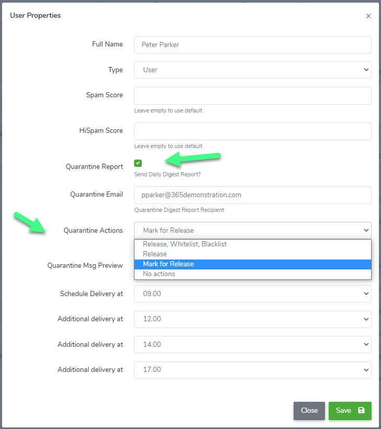Collapse the Quarantine Actions Mark for Release dropdown
Image resolution: width=381 pixels, height=429 pixels.
tap(253, 230)
